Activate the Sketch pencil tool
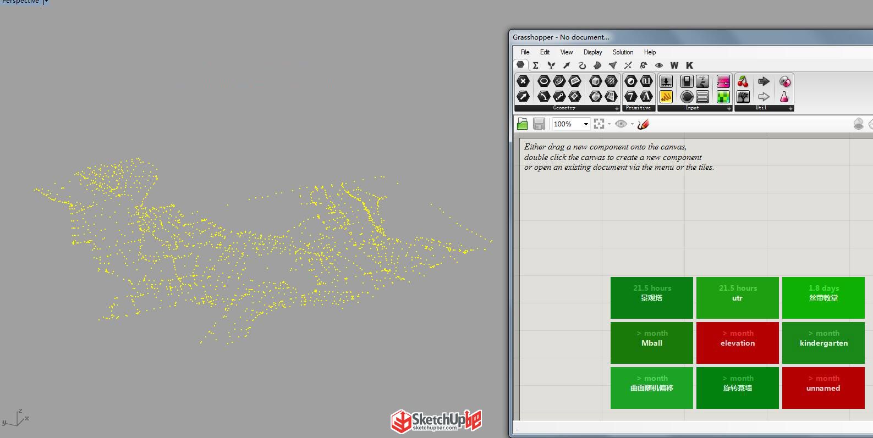The height and width of the screenshot is (438, 873). pyautogui.click(x=643, y=124)
